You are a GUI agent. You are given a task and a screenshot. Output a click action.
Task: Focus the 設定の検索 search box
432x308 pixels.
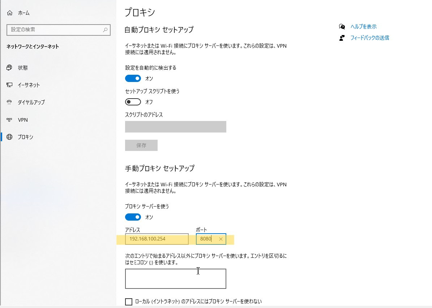point(59,30)
